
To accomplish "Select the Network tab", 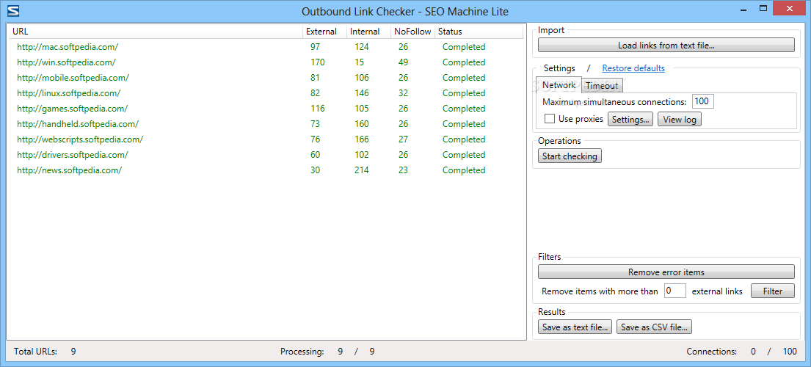I will click(x=559, y=84).
